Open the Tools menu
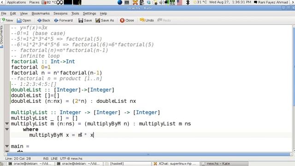 pos(75,13)
